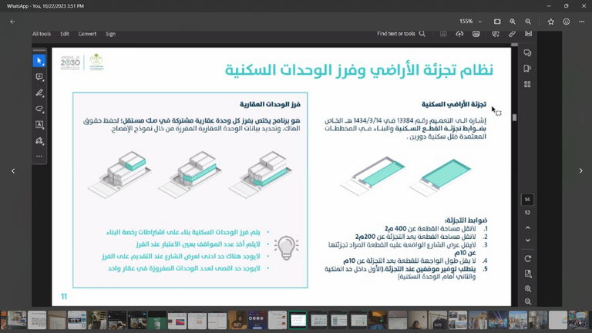The height and width of the screenshot is (333, 592).
Task: Open the add comment tool
Action: [39, 77]
